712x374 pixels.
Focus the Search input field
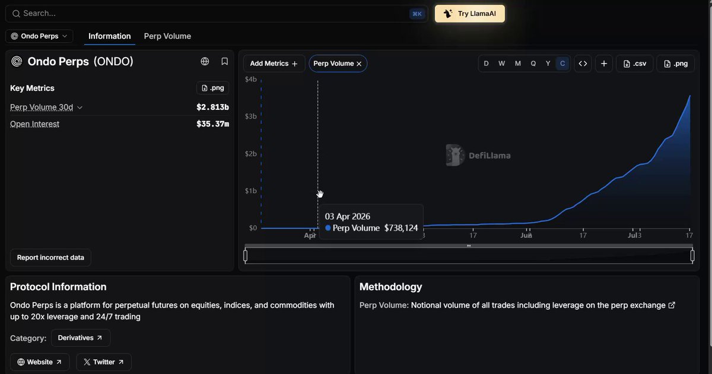click(x=217, y=14)
